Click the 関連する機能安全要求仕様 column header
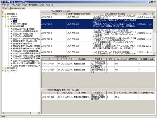The image size is (157, 118). [x=79, y=14]
